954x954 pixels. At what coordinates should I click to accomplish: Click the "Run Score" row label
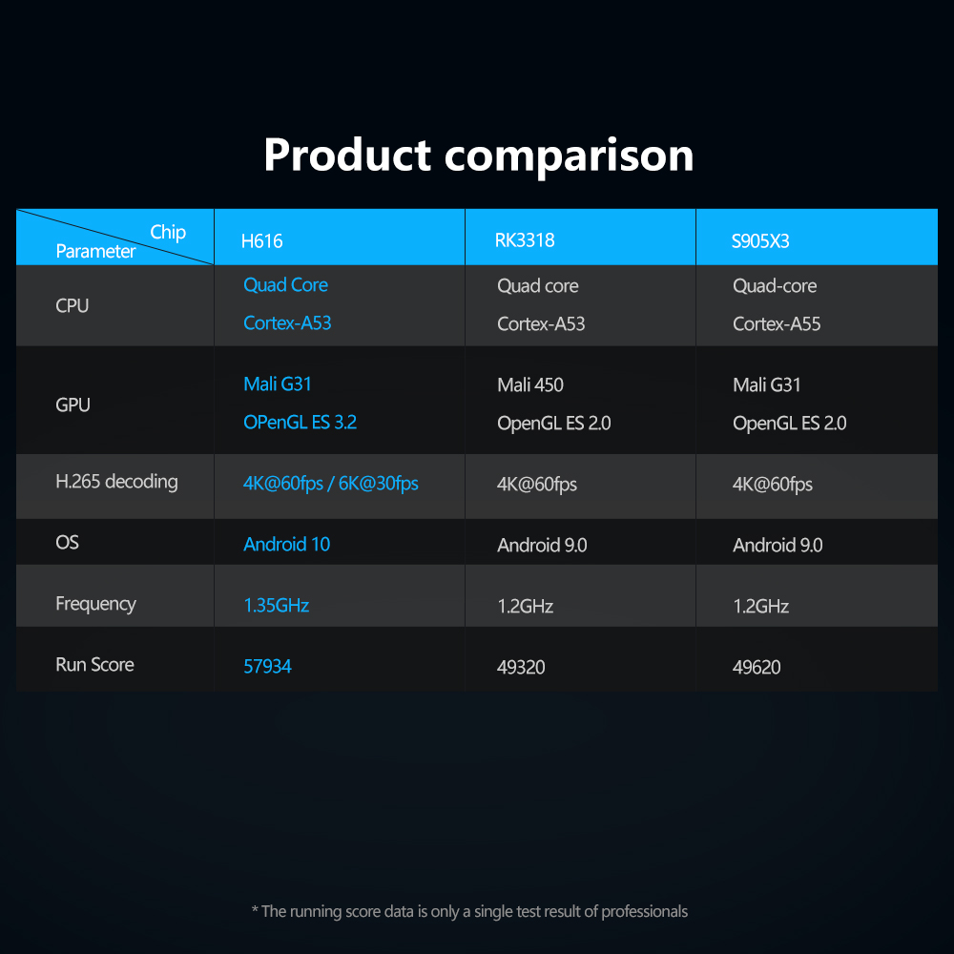coord(94,665)
